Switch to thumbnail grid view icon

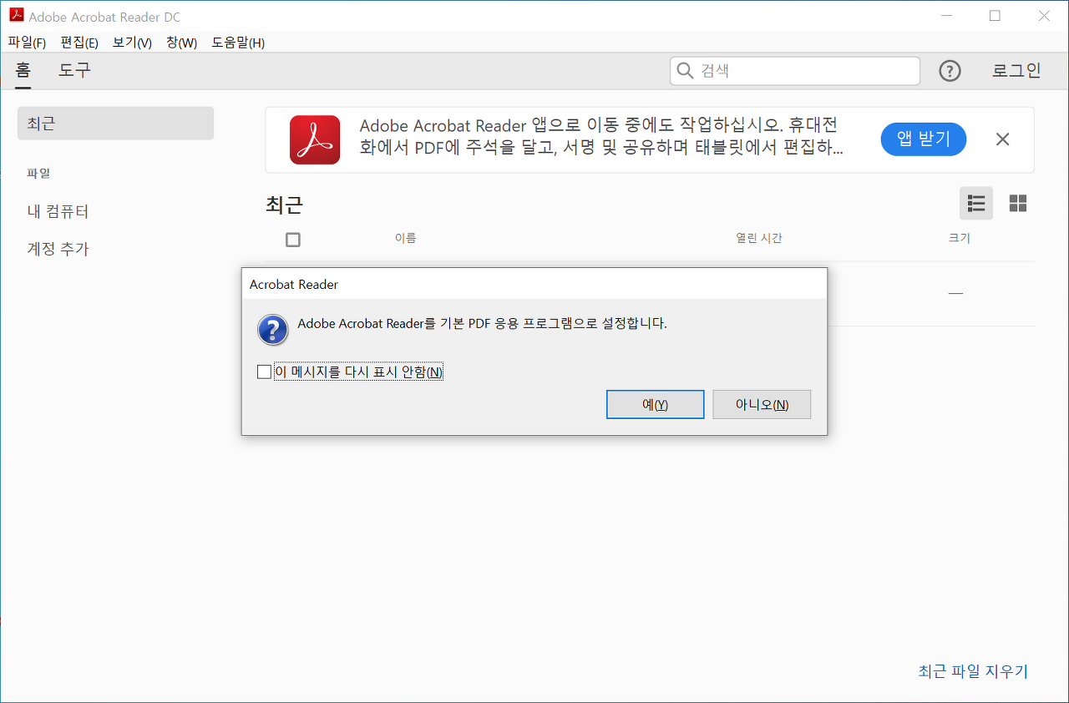pos(1018,203)
